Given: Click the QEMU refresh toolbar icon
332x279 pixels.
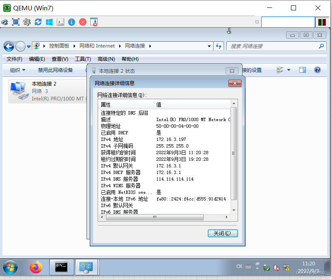Looking at the screenshot, I should point(38,21).
